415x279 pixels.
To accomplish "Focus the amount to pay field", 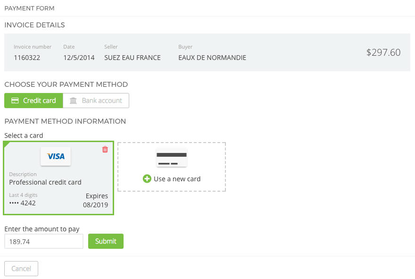I will [x=44, y=241].
